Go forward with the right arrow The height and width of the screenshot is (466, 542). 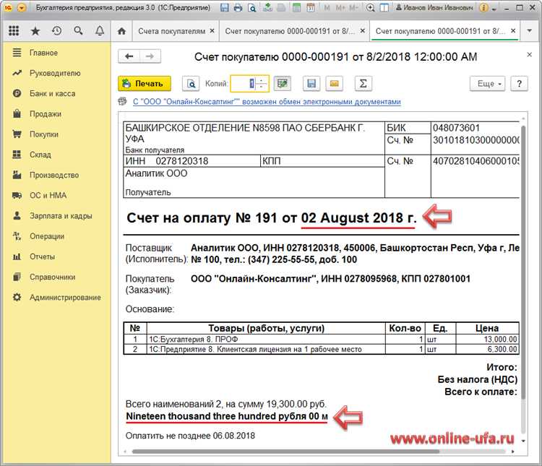click(x=150, y=56)
